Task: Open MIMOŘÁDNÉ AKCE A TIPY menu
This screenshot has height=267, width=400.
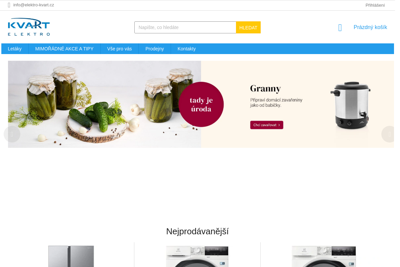Action: point(64,49)
